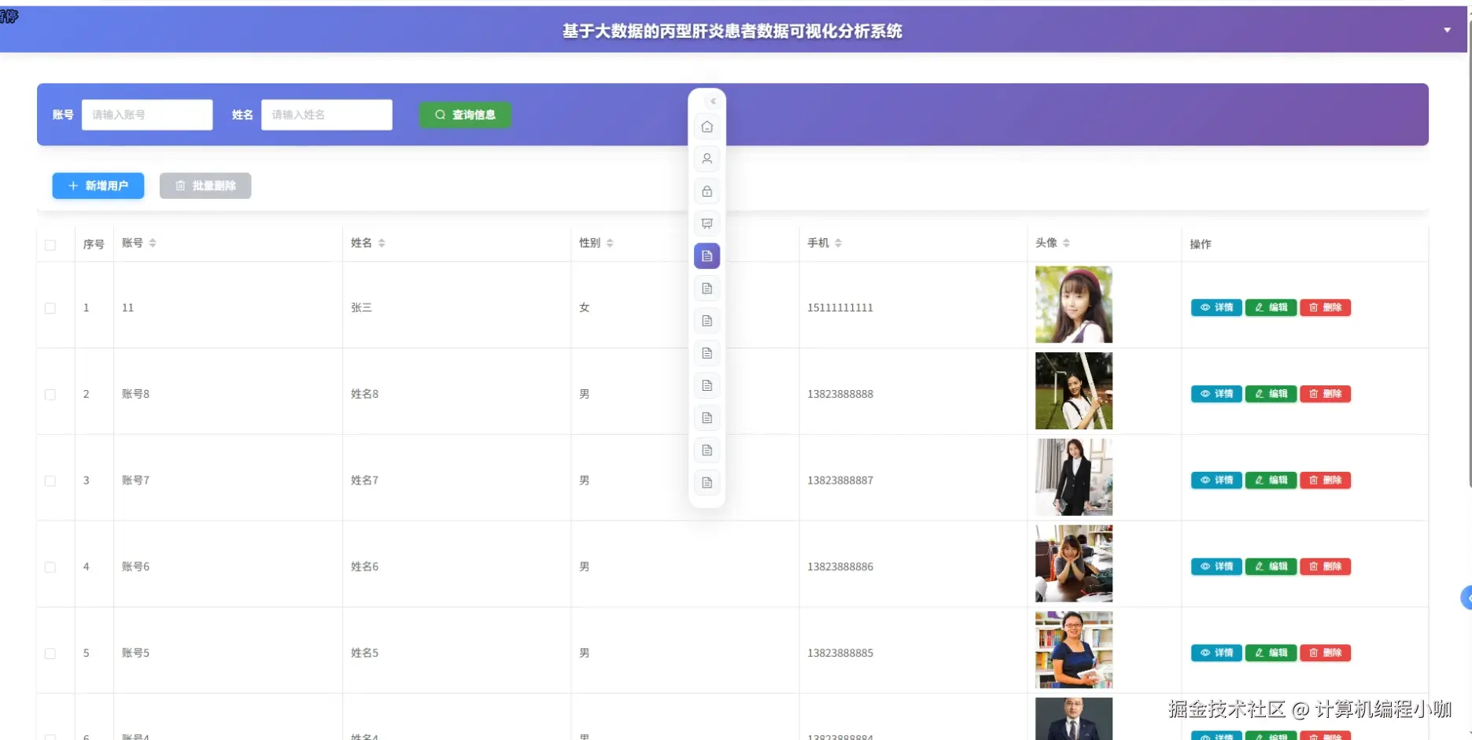Open avatar thumbnail of 姓名8
Screen dimensions: 1472x740
(1074, 391)
